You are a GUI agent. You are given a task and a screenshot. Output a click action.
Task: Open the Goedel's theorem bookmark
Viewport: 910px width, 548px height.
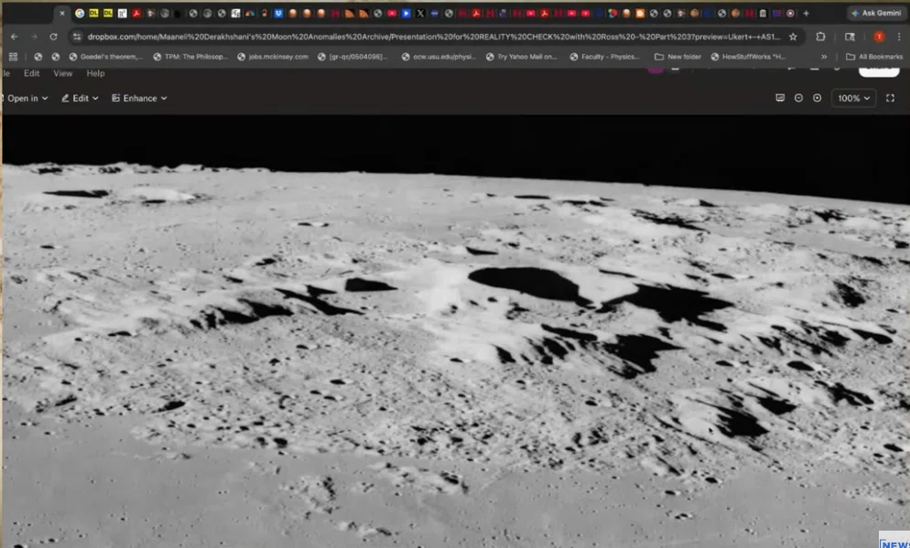105,57
